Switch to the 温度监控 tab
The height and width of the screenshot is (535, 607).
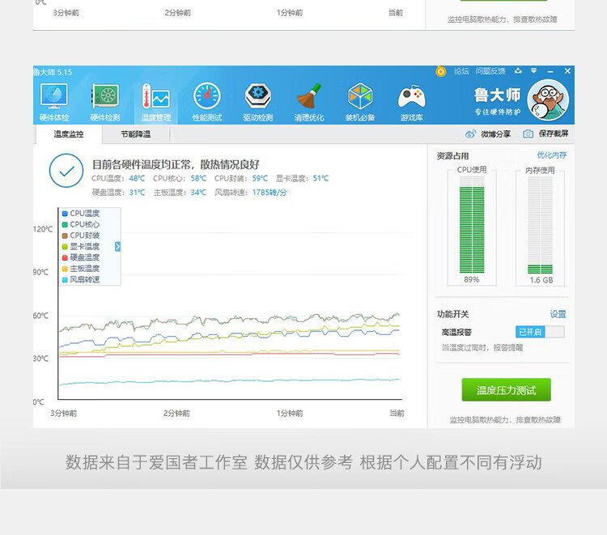coord(69,134)
